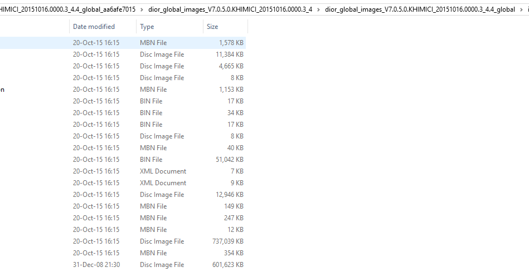Viewport: 529px width, 277px height.
Task: Select the 737,039 KB size cell
Action: tap(228, 241)
